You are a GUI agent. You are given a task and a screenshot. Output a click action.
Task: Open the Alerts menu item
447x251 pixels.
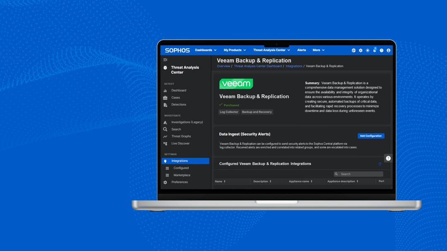click(301, 50)
